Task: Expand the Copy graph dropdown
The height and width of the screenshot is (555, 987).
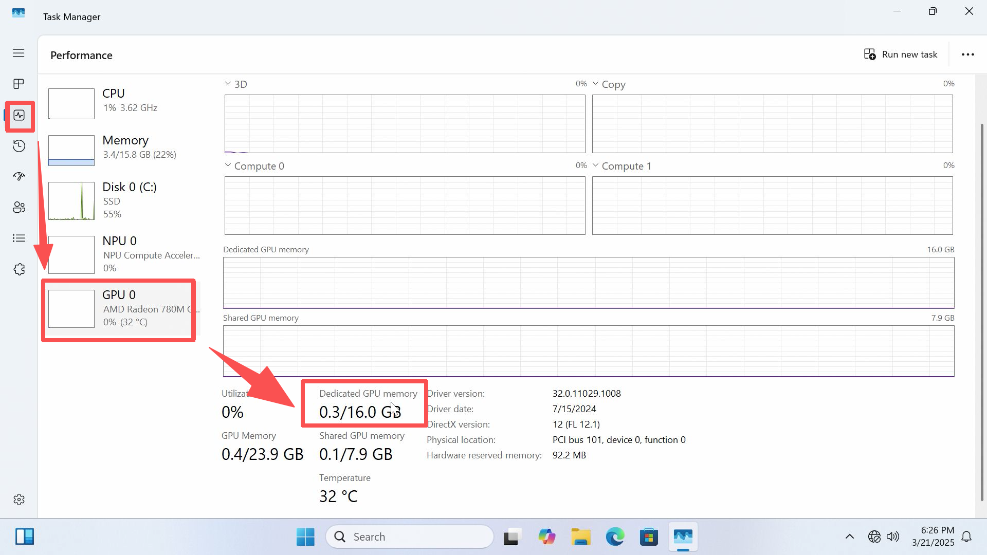Action: (595, 84)
